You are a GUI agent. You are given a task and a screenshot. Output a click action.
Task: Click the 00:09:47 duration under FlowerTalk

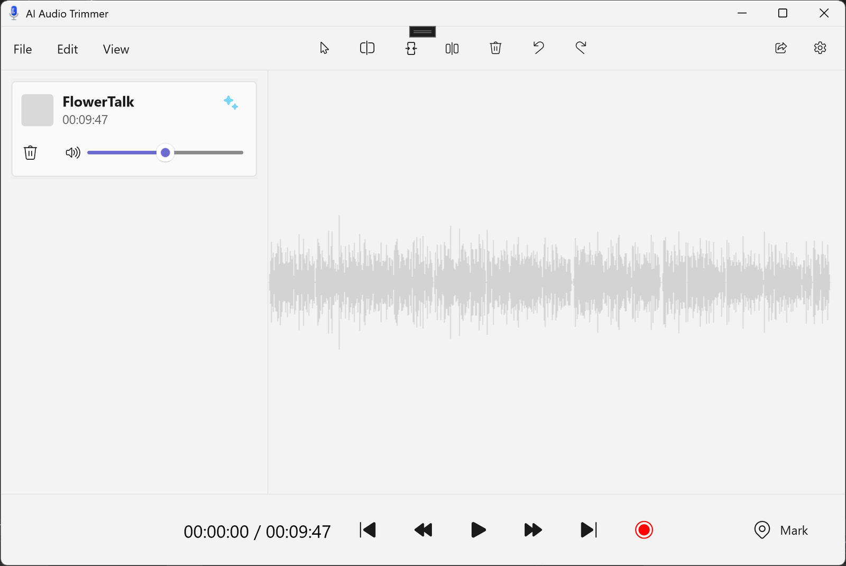(x=85, y=120)
